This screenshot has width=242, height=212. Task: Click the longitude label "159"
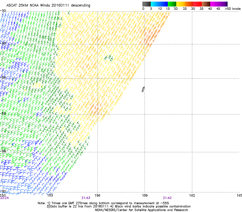coord(145,195)
